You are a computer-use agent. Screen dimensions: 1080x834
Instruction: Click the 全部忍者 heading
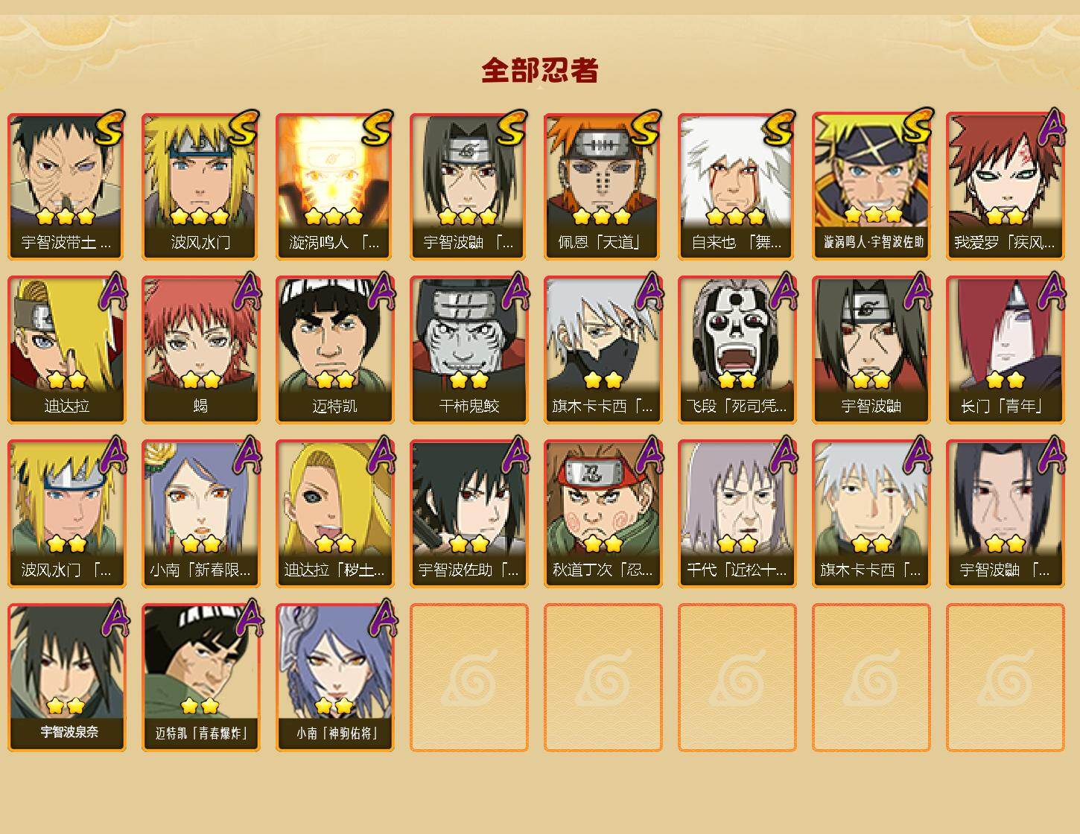pyautogui.click(x=540, y=70)
